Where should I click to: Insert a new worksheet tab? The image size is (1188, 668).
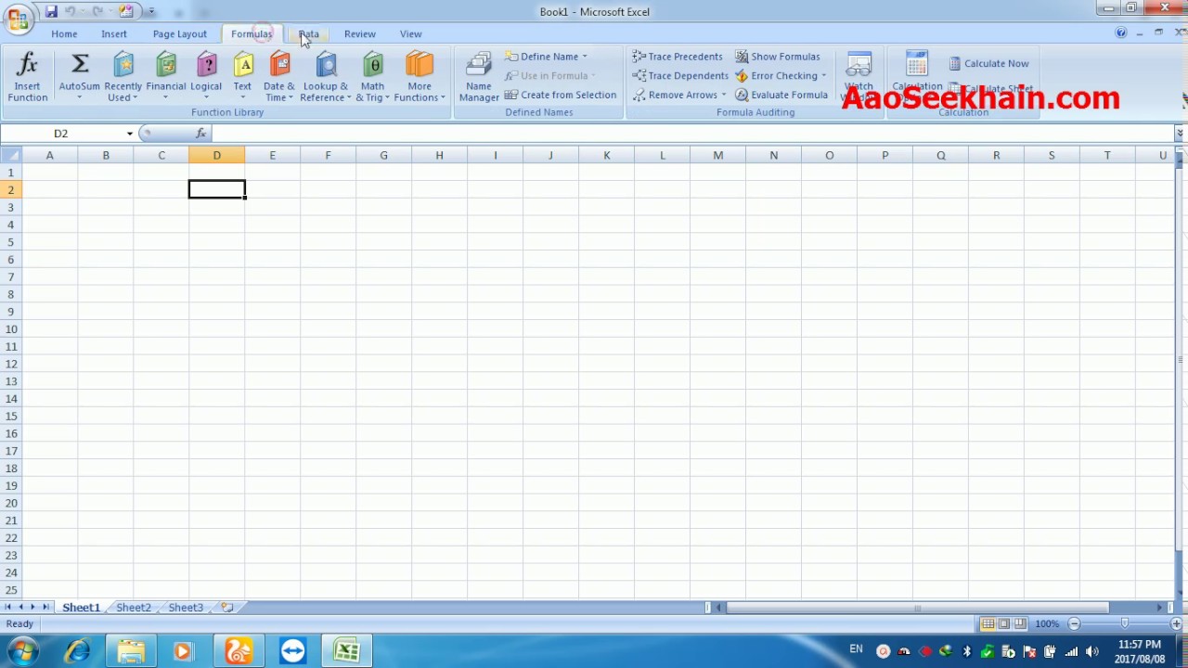point(226,608)
